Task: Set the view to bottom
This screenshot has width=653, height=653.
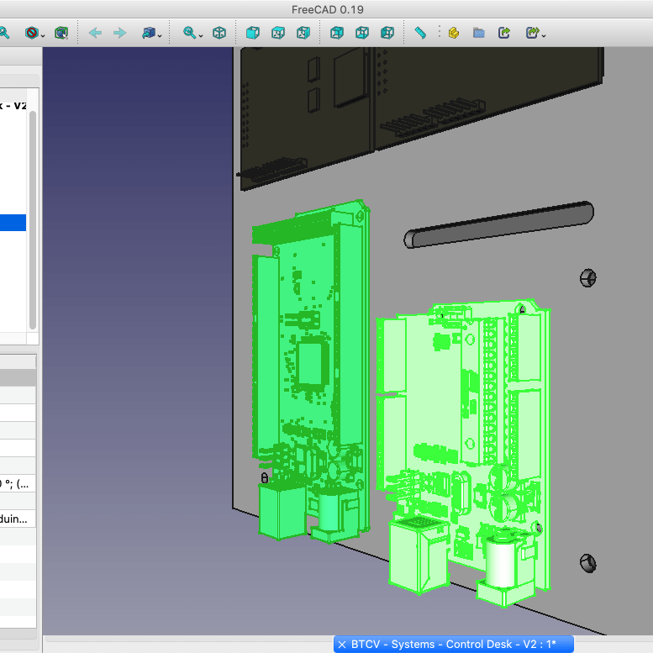Action: pyautogui.click(x=362, y=33)
